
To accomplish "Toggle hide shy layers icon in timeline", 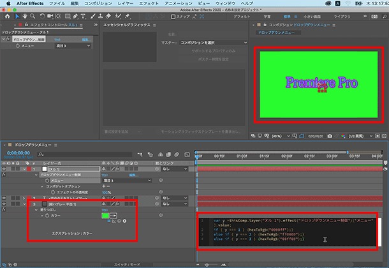I will point(161,154).
